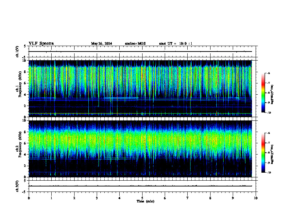Click time axis tick label "5"
The height and width of the screenshot is (222, 288).
[142, 198]
